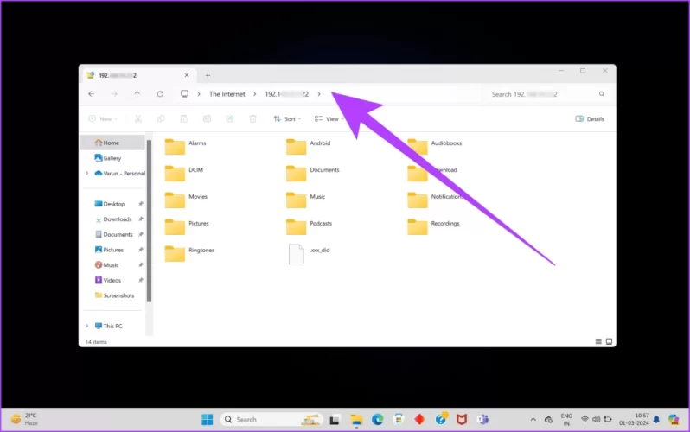690x432 pixels.
Task: Add a new tab
Action: click(x=208, y=75)
